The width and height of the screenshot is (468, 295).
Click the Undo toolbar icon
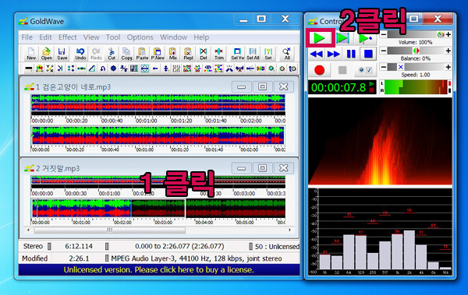[80, 54]
